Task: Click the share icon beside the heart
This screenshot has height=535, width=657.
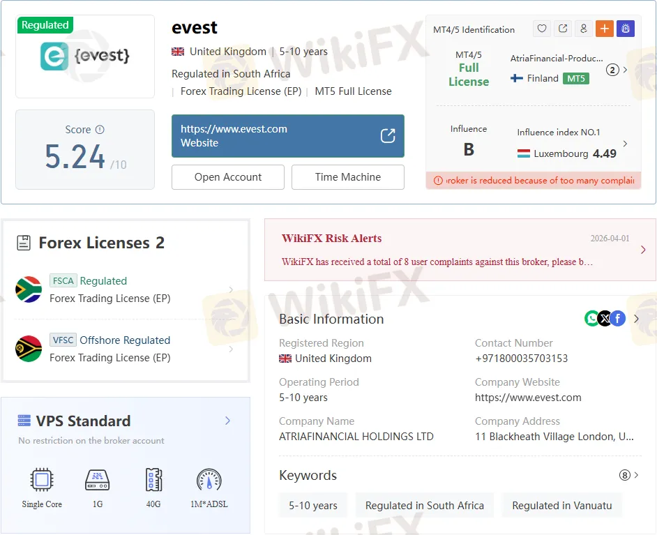Action: (563, 29)
